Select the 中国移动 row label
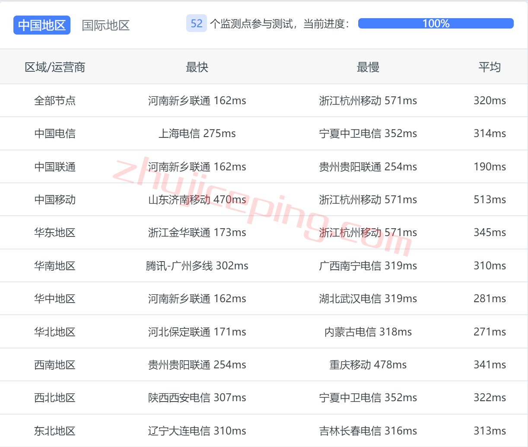This screenshot has width=528, height=447. coord(55,199)
